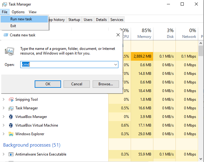Click the vertical scrollbar of process list

coord(201,92)
